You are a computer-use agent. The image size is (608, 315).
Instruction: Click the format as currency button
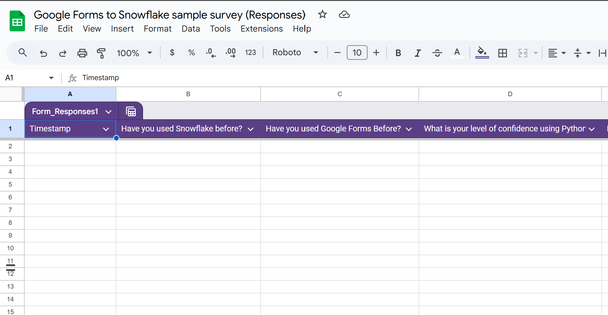172,52
